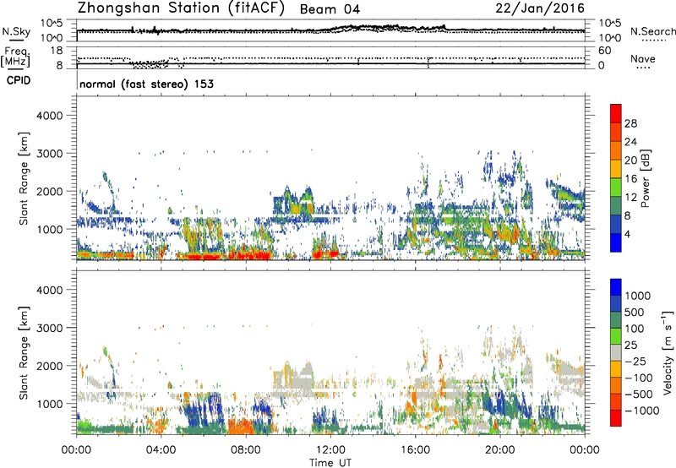Click the 'Slant Range [km]' label of the velocity panel

24,352
